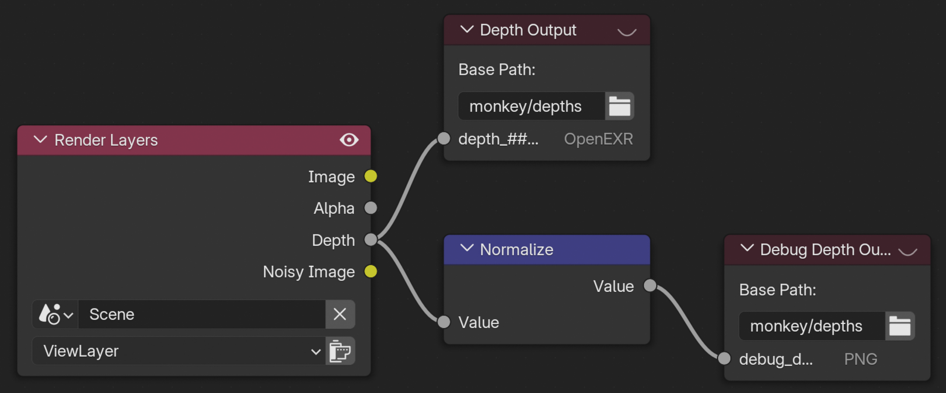Edit Depth Output base path field
946x393 pixels.
(x=531, y=106)
